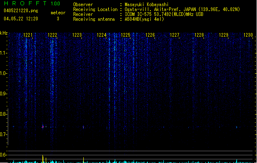Screen dimensions: 257x163
Task: Click the red meteor echo near 1223
Action: [x=83, y=127]
